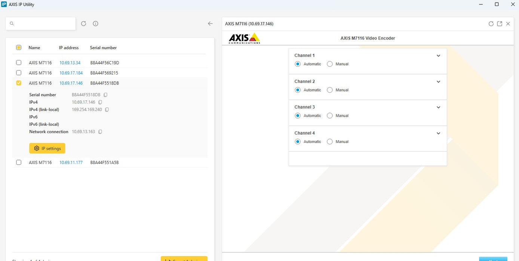Screen dimensions: 519x261
Task: Select Automatic for Channel 2
Action: pos(298,90)
